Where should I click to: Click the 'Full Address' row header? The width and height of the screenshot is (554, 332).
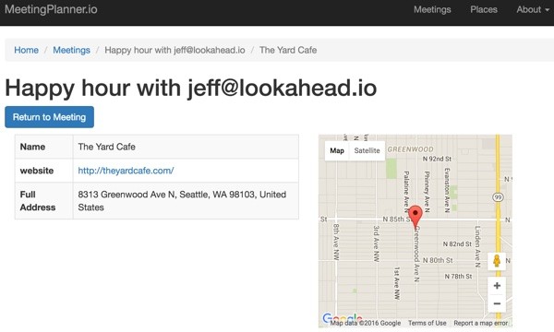(x=43, y=201)
